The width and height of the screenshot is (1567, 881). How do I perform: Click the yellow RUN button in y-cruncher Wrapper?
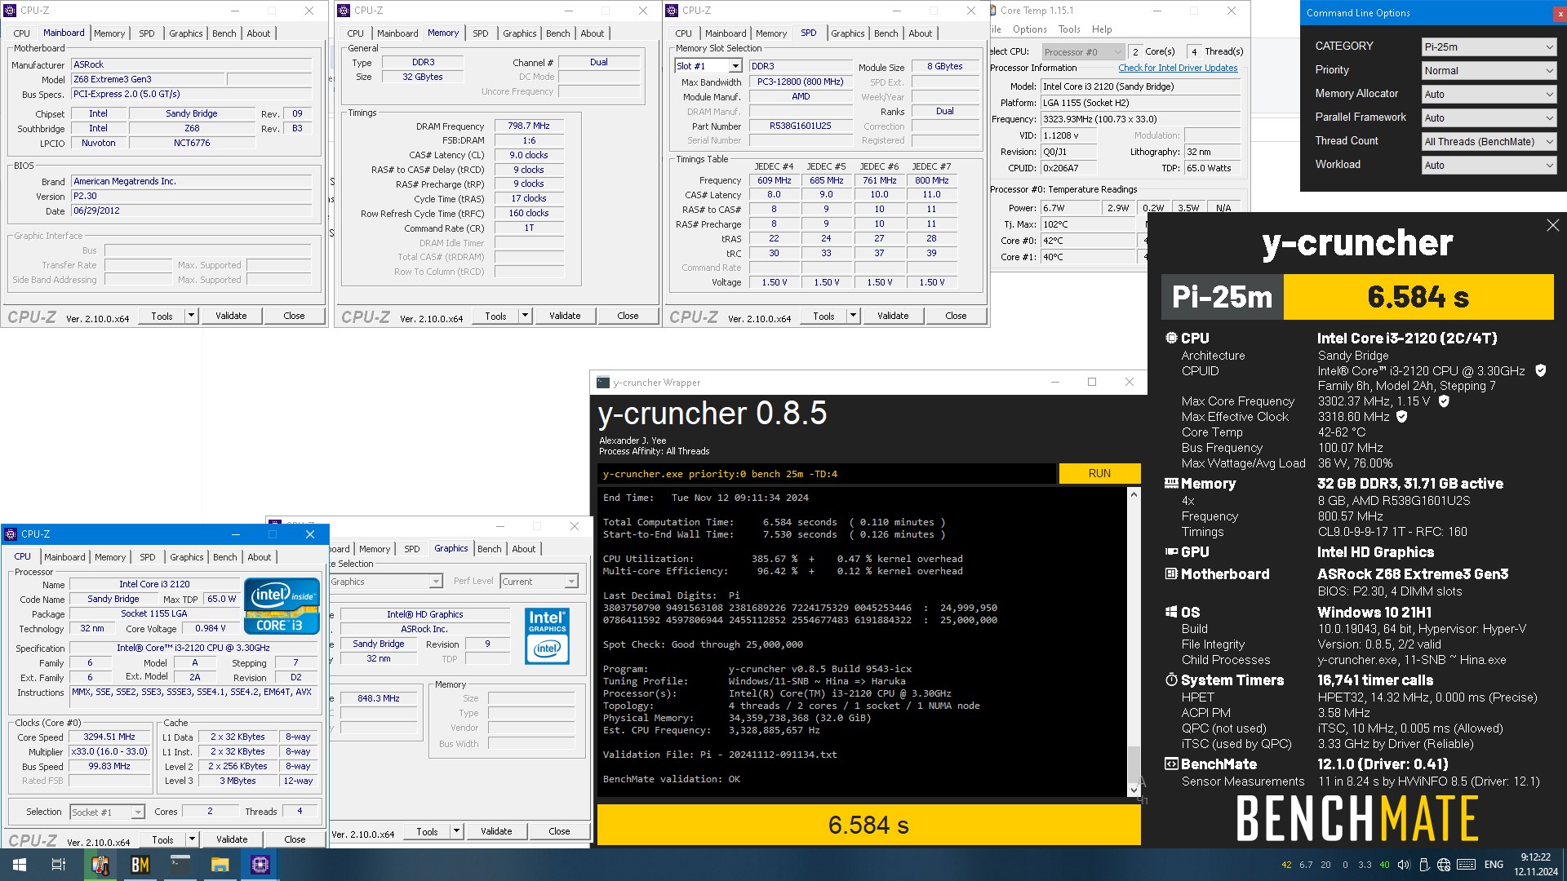1099,474
